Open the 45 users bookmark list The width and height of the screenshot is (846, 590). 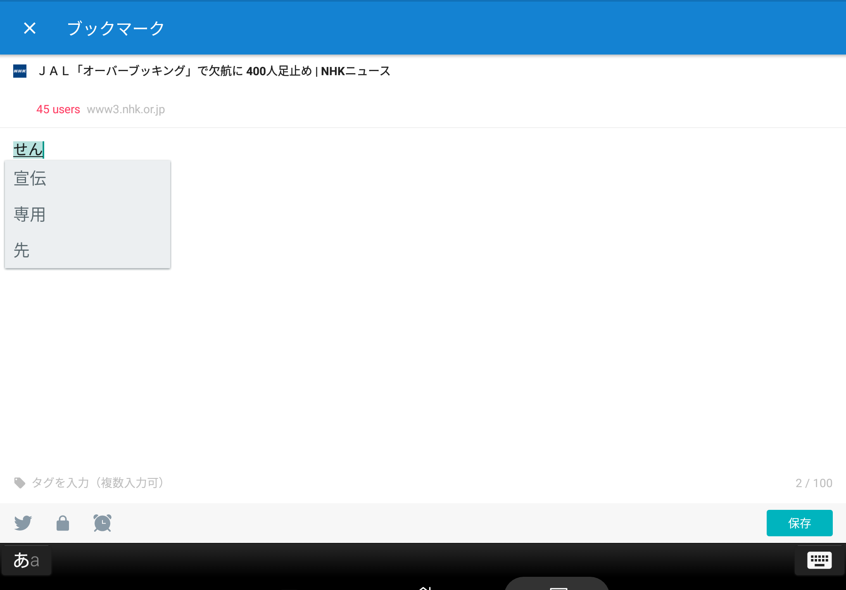tap(58, 109)
